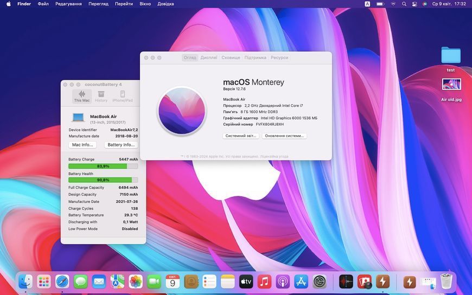The image size is (472, 295).
Task: Open the Перейти menu
Action: coord(124,4)
